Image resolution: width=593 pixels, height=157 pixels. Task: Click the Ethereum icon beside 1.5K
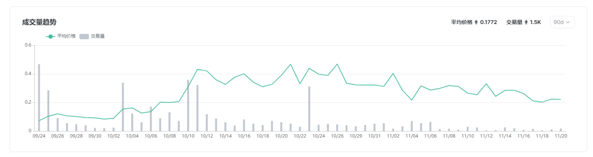(527, 22)
